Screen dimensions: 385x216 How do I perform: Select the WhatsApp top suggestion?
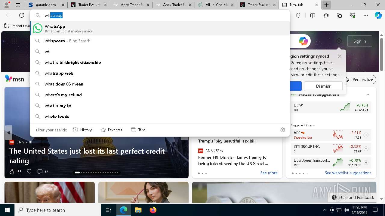[160, 28]
